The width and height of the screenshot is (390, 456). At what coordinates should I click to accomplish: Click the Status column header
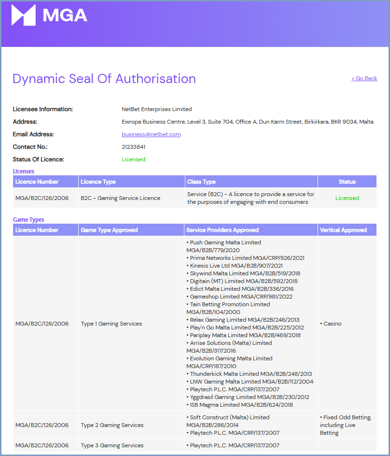[x=347, y=182]
